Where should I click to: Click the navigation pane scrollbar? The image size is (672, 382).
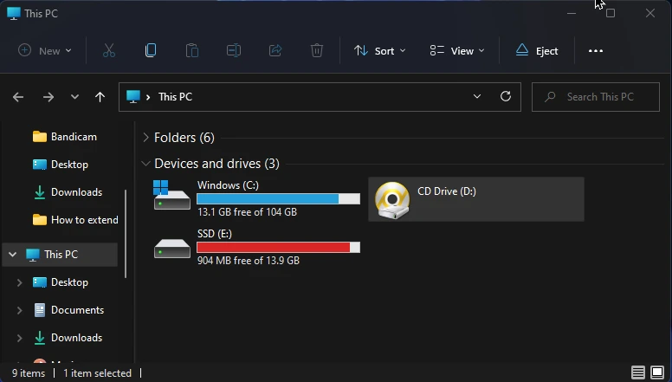[x=126, y=234]
